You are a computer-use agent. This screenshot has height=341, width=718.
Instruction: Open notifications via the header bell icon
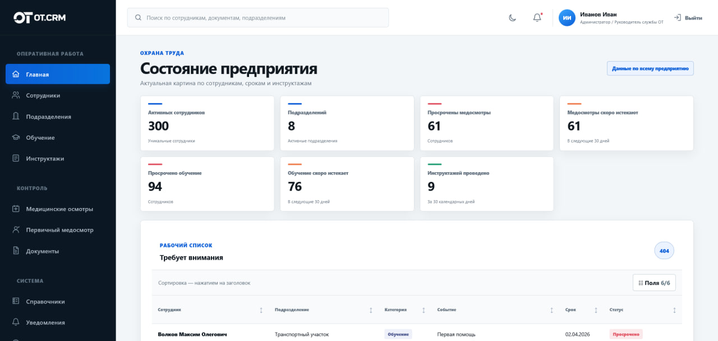pyautogui.click(x=537, y=17)
